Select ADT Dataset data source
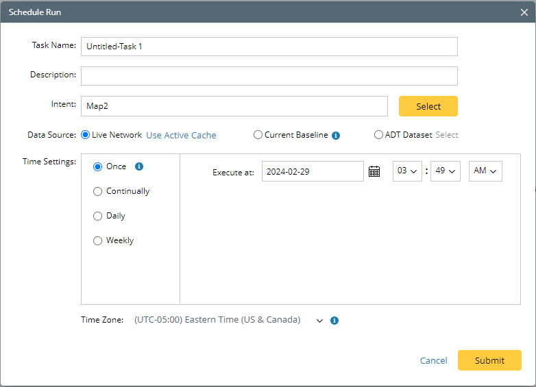536x387 pixels. click(379, 135)
